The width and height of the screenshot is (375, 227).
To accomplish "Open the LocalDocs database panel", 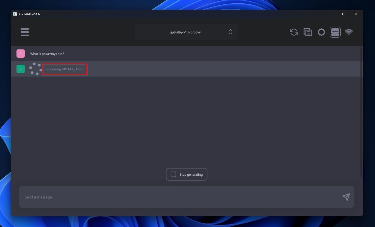I will 335,32.
